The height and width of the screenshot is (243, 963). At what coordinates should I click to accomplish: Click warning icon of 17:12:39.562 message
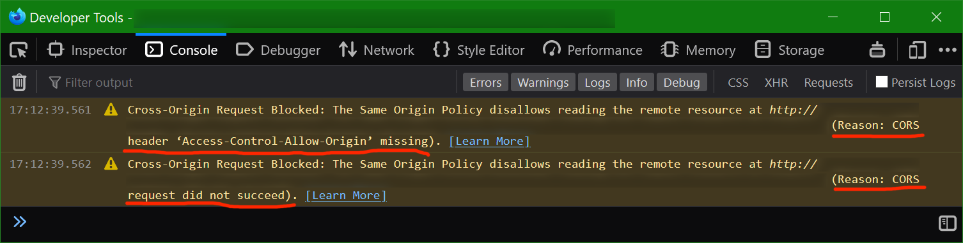click(x=111, y=164)
